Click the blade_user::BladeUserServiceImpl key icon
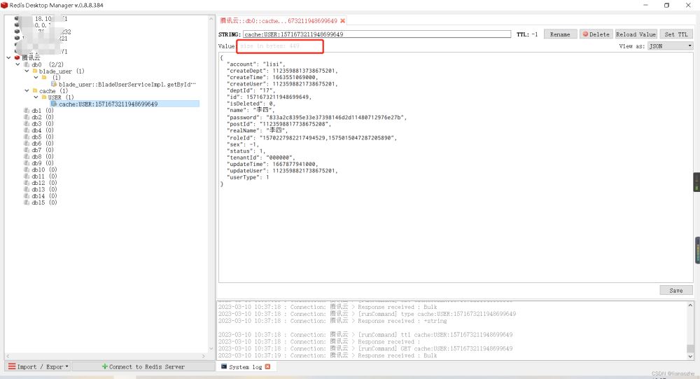 click(53, 84)
